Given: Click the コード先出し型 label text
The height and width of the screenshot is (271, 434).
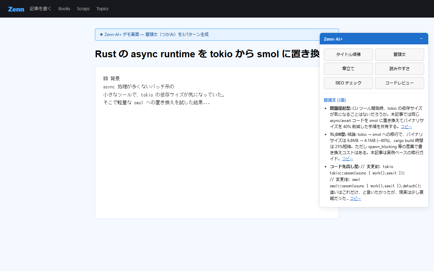Looking at the screenshot, I should click(x=344, y=167).
